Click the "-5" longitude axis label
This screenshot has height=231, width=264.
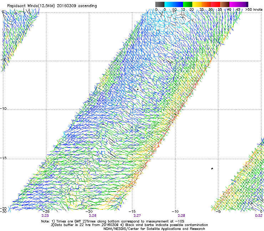tap(218, 211)
